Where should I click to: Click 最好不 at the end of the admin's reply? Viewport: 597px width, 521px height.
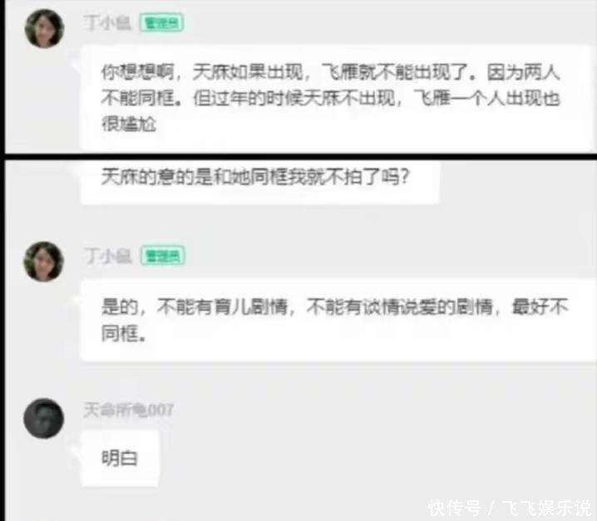click(x=540, y=307)
